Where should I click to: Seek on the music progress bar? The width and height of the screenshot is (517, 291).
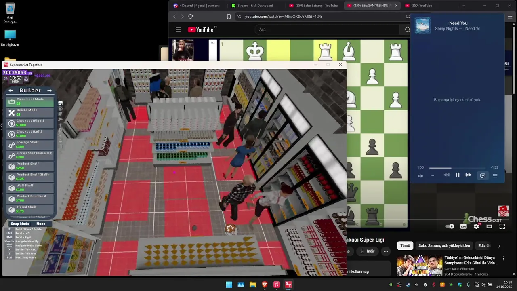[x=457, y=168]
